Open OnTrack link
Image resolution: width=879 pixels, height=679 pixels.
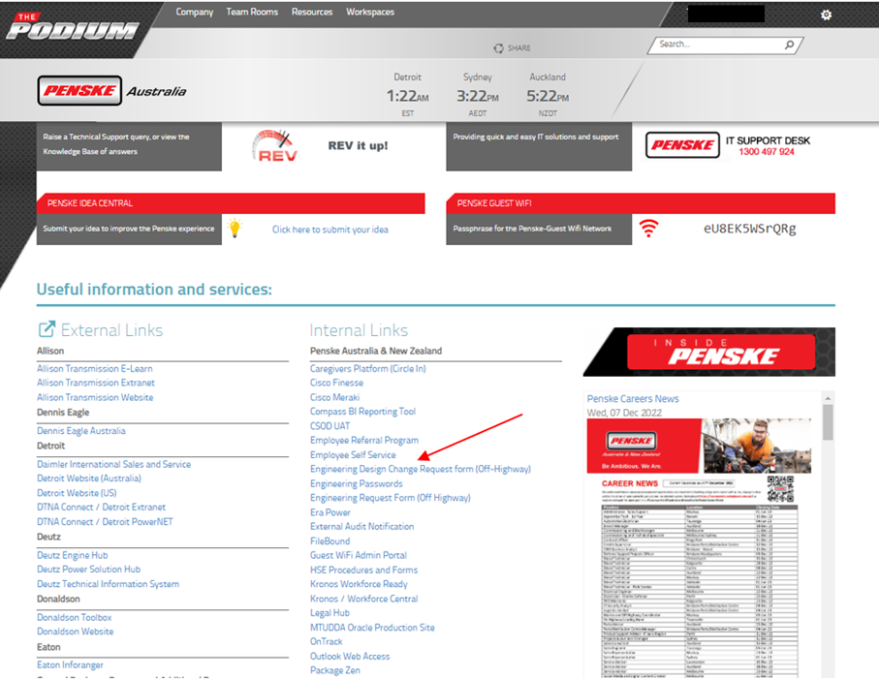(327, 641)
